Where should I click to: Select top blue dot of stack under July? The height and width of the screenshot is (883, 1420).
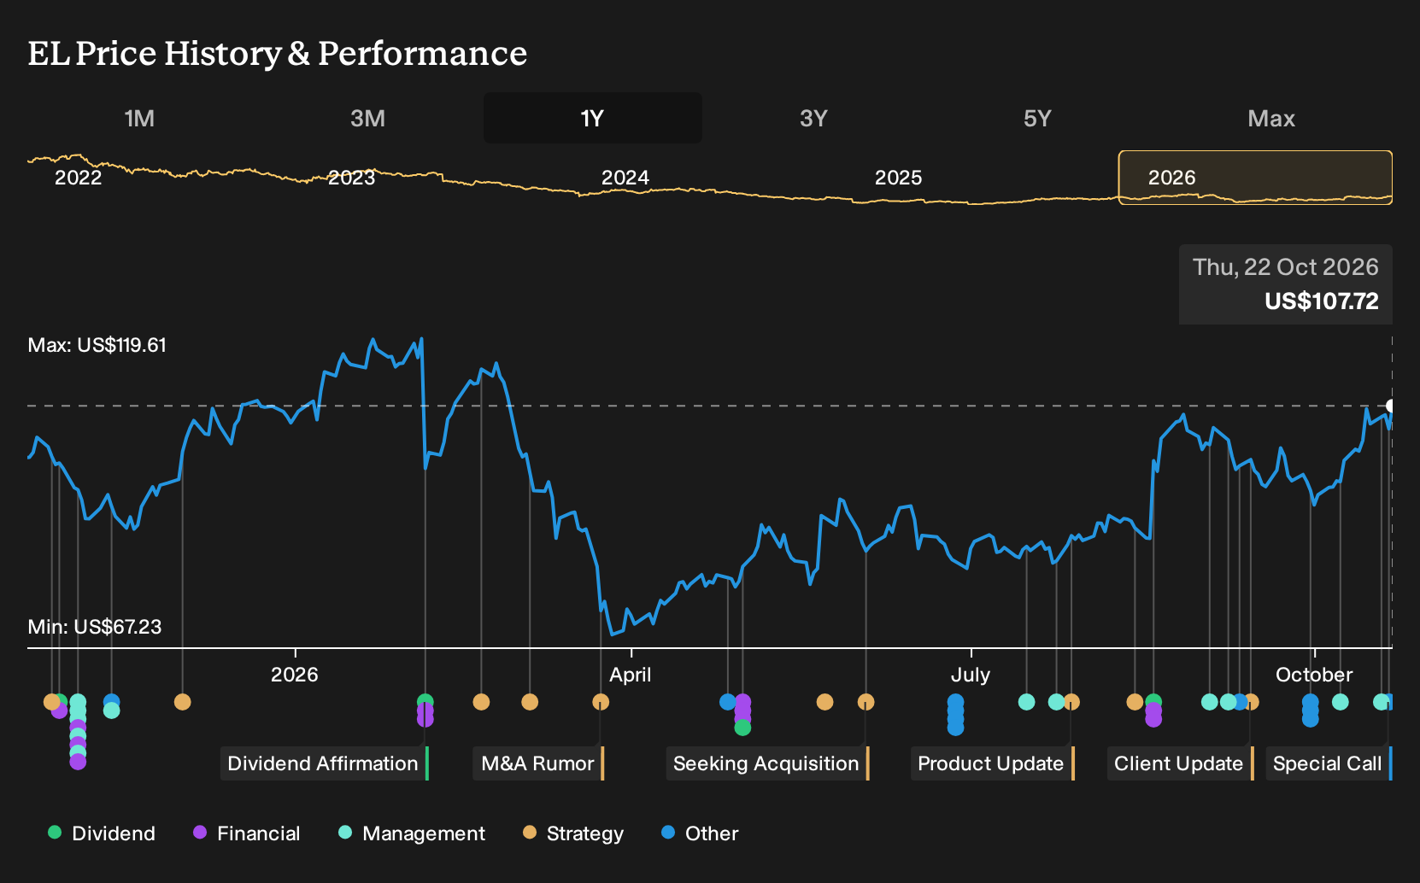point(955,702)
